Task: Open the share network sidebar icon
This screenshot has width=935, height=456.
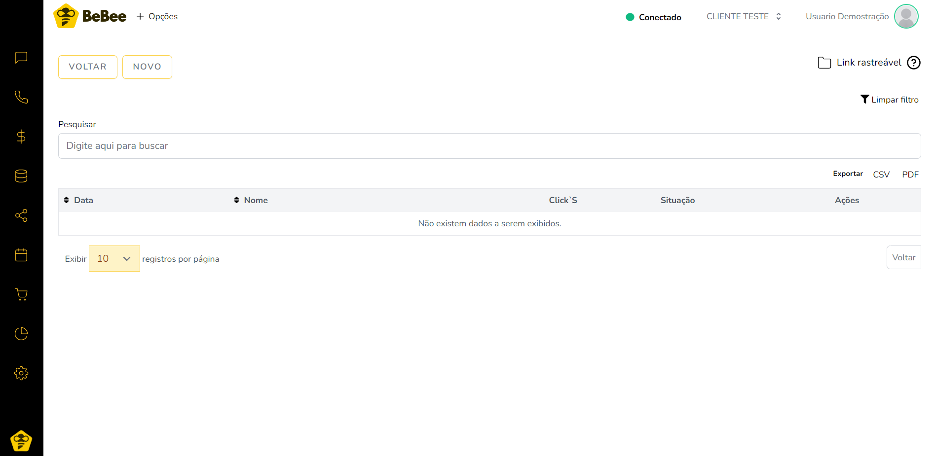Action: point(21,215)
